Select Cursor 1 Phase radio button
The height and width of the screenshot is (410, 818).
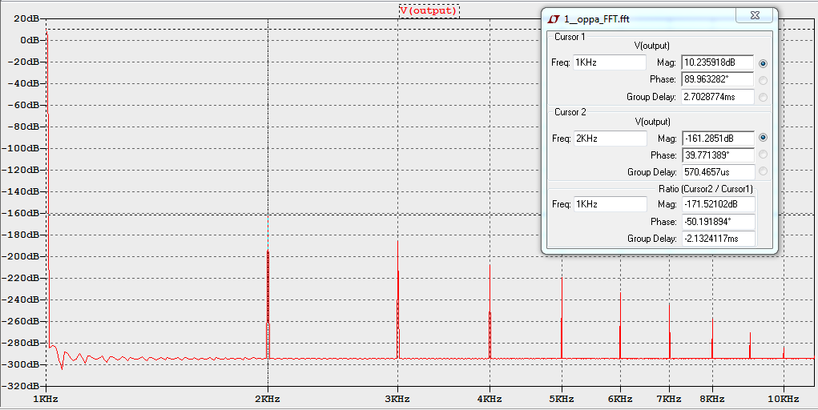coord(764,80)
